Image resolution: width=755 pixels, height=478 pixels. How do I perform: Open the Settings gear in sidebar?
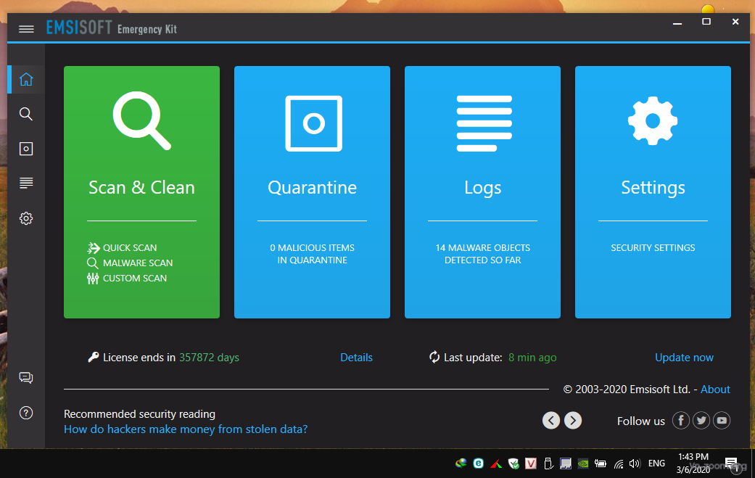click(26, 218)
